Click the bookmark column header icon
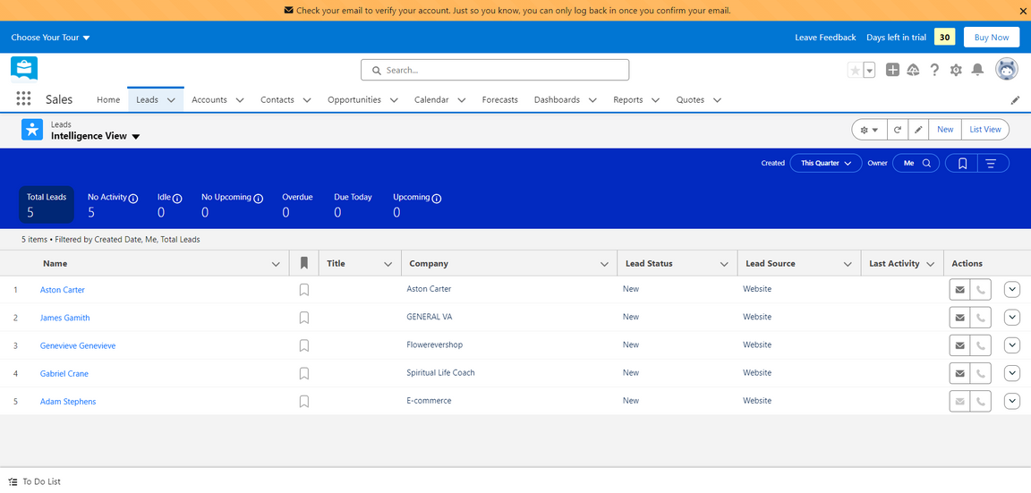Viewport: 1031px width, 493px height. 303,263
